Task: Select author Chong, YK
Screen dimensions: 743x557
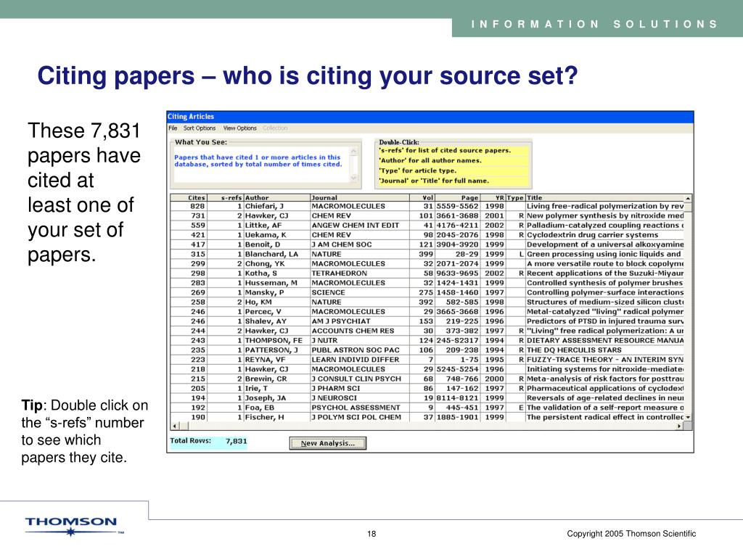Action: tap(265, 264)
